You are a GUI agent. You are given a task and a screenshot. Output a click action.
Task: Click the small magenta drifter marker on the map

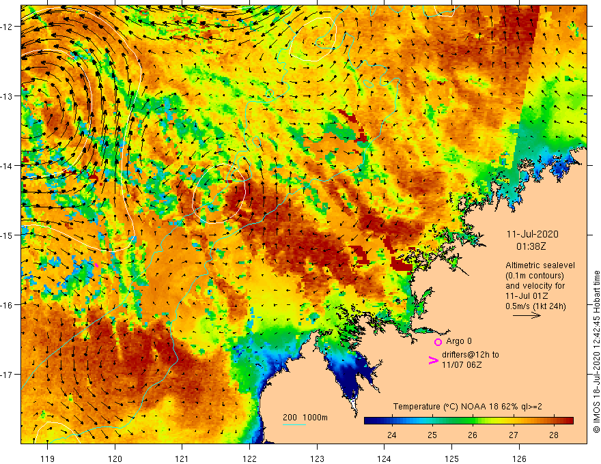96,265
